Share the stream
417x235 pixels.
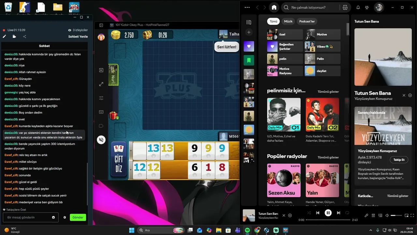tap(24, 37)
